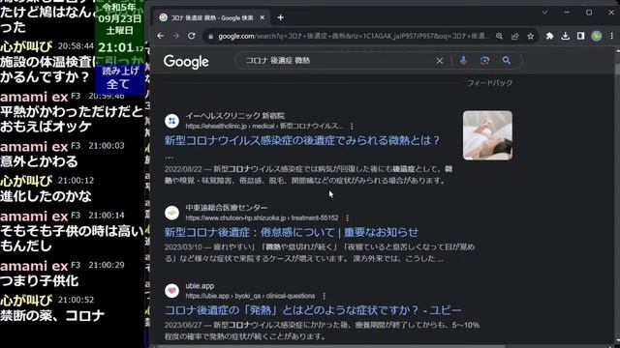Click the 中東遠総合医療センター site favicon
Screen dimensions: 620x348
172,213
